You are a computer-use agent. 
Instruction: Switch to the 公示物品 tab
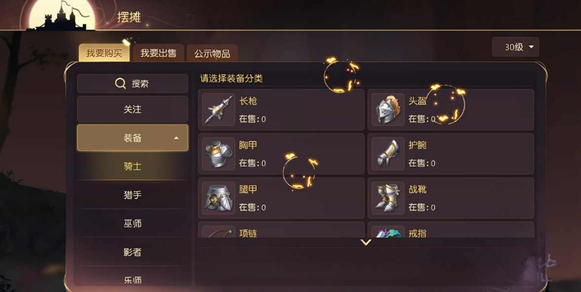pyautogui.click(x=213, y=54)
